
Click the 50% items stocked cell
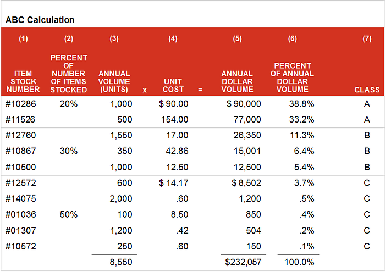(x=69, y=214)
